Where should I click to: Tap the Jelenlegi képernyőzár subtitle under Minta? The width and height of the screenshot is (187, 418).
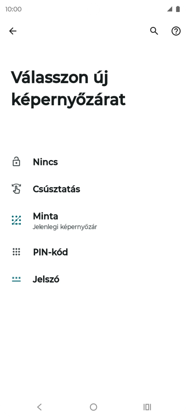tap(65, 226)
